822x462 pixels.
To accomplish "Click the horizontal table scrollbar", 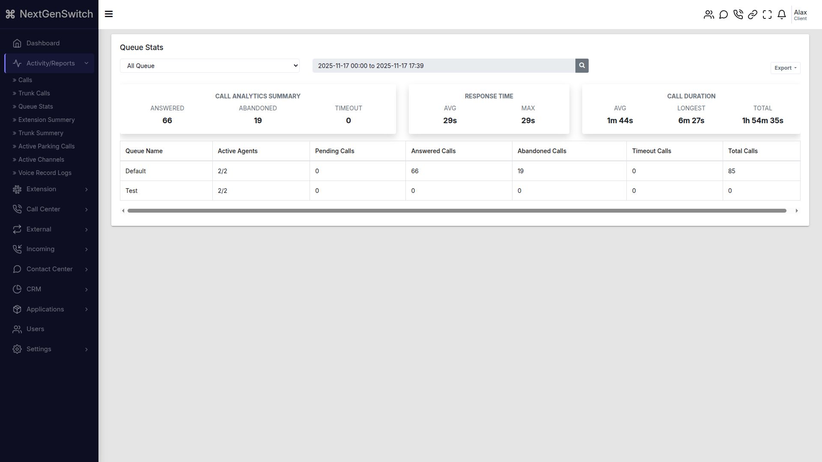I will [456, 210].
